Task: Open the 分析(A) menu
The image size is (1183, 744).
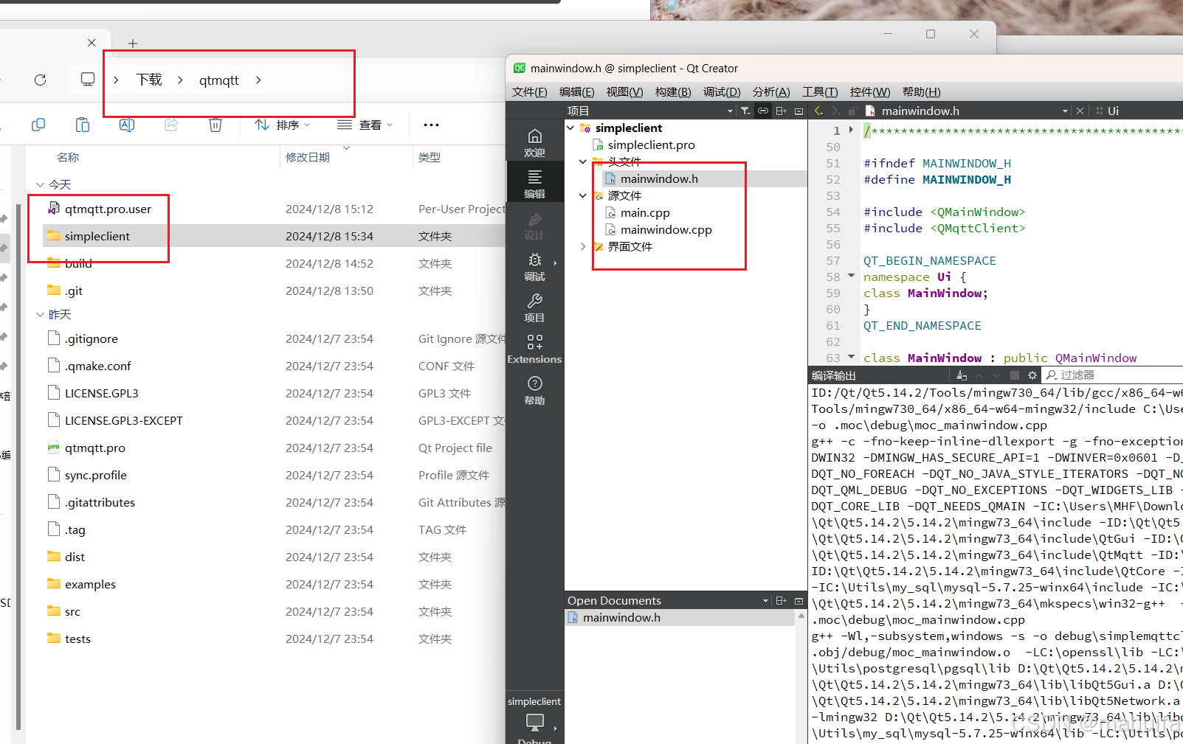Action: (771, 91)
